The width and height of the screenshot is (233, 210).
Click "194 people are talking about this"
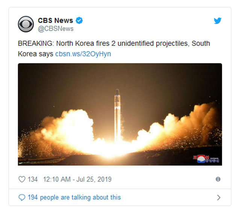(x=74, y=198)
